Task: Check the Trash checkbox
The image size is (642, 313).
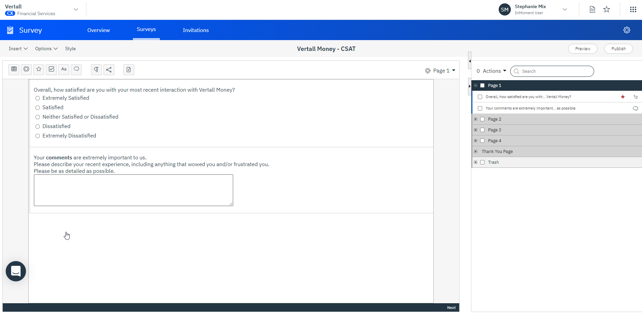Action: (x=483, y=162)
